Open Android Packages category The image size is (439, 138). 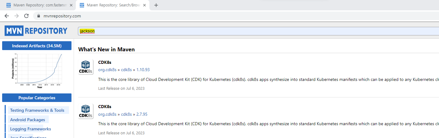pos(28,120)
